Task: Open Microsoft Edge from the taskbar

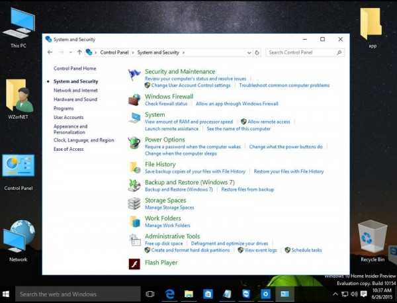Action: (169, 294)
